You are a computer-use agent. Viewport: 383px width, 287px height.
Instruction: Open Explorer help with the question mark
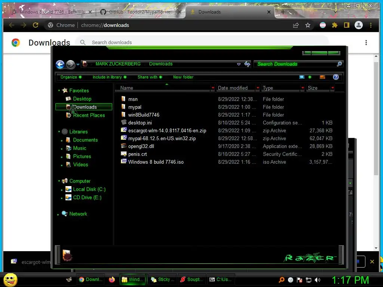click(x=336, y=77)
